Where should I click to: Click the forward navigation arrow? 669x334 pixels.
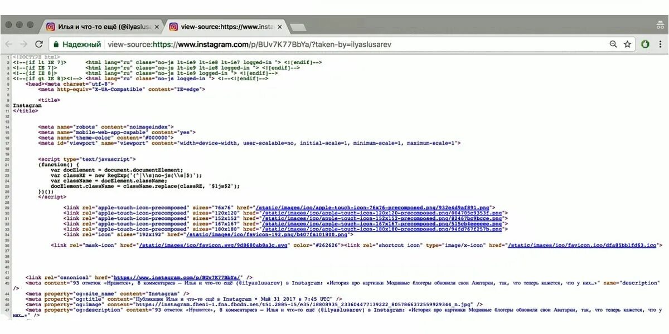pos(23,44)
